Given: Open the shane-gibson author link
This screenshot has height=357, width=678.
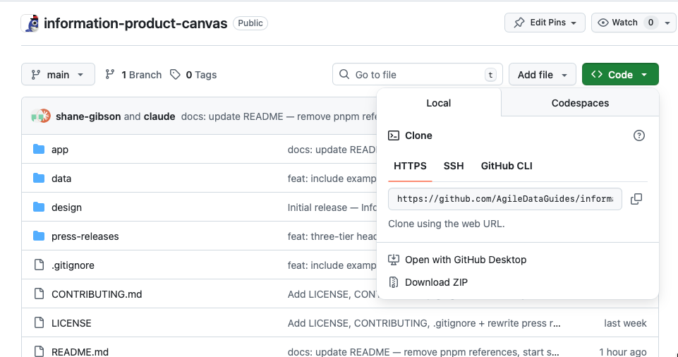Looking at the screenshot, I should coord(88,116).
